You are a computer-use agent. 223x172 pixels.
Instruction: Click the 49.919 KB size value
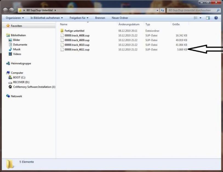[181, 40]
